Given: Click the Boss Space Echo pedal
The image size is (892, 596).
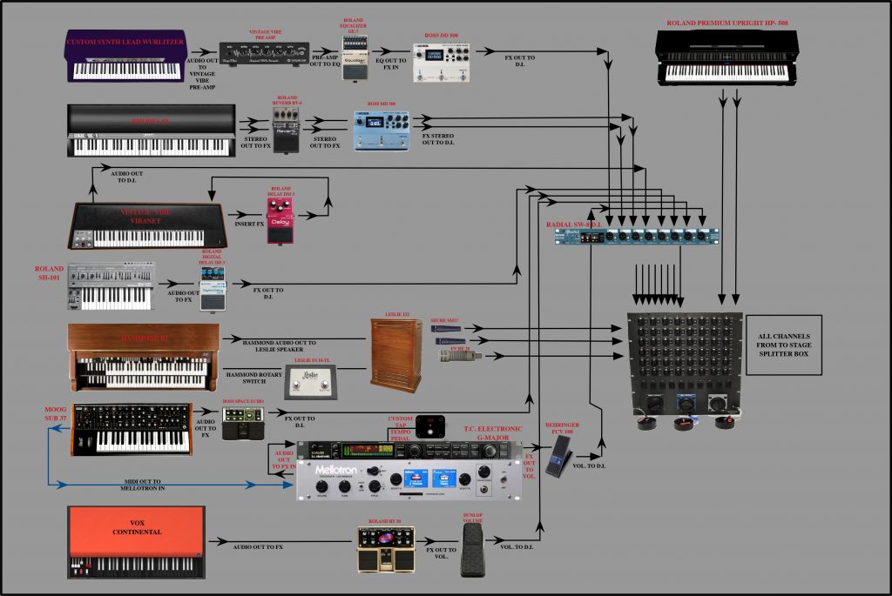Looking at the screenshot, I should click(241, 423).
